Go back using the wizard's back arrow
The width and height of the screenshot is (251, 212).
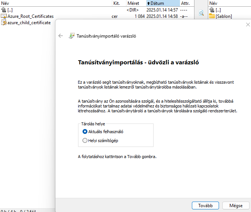(61, 36)
